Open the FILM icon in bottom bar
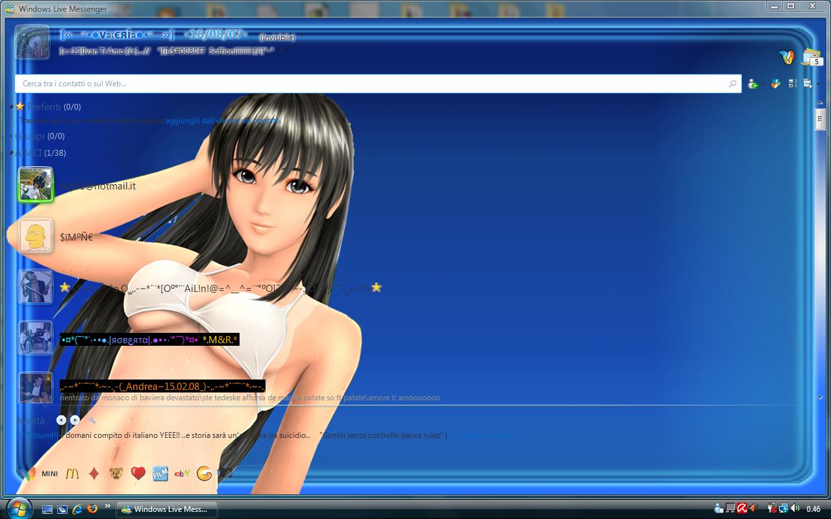The height and width of the screenshot is (519, 831). [160, 474]
